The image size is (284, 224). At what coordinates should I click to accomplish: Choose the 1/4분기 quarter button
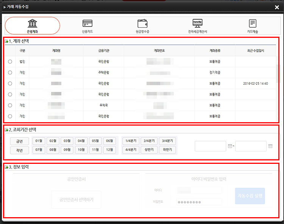click(131, 141)
